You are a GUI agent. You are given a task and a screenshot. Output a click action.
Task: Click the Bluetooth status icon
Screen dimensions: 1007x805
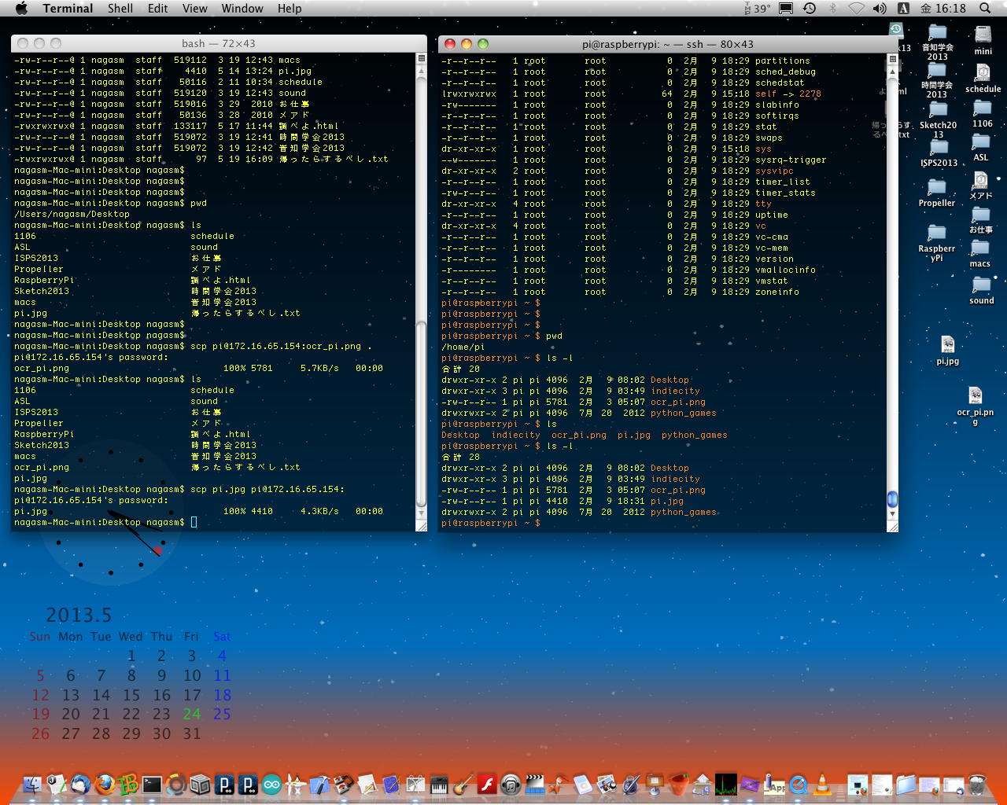833,8
